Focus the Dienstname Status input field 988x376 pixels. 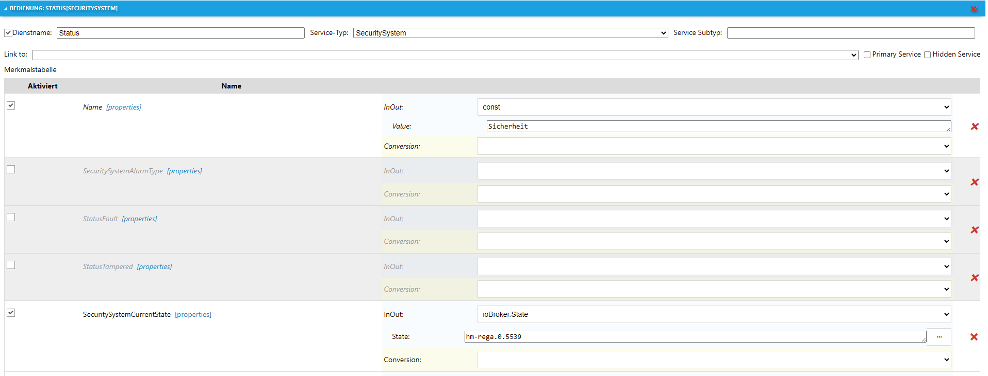[180, 33]
